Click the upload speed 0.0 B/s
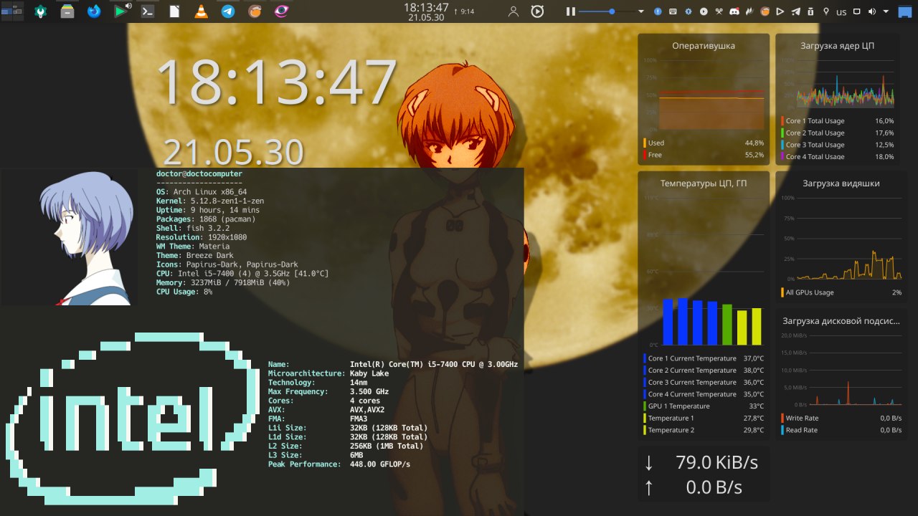 click(714, 487)
